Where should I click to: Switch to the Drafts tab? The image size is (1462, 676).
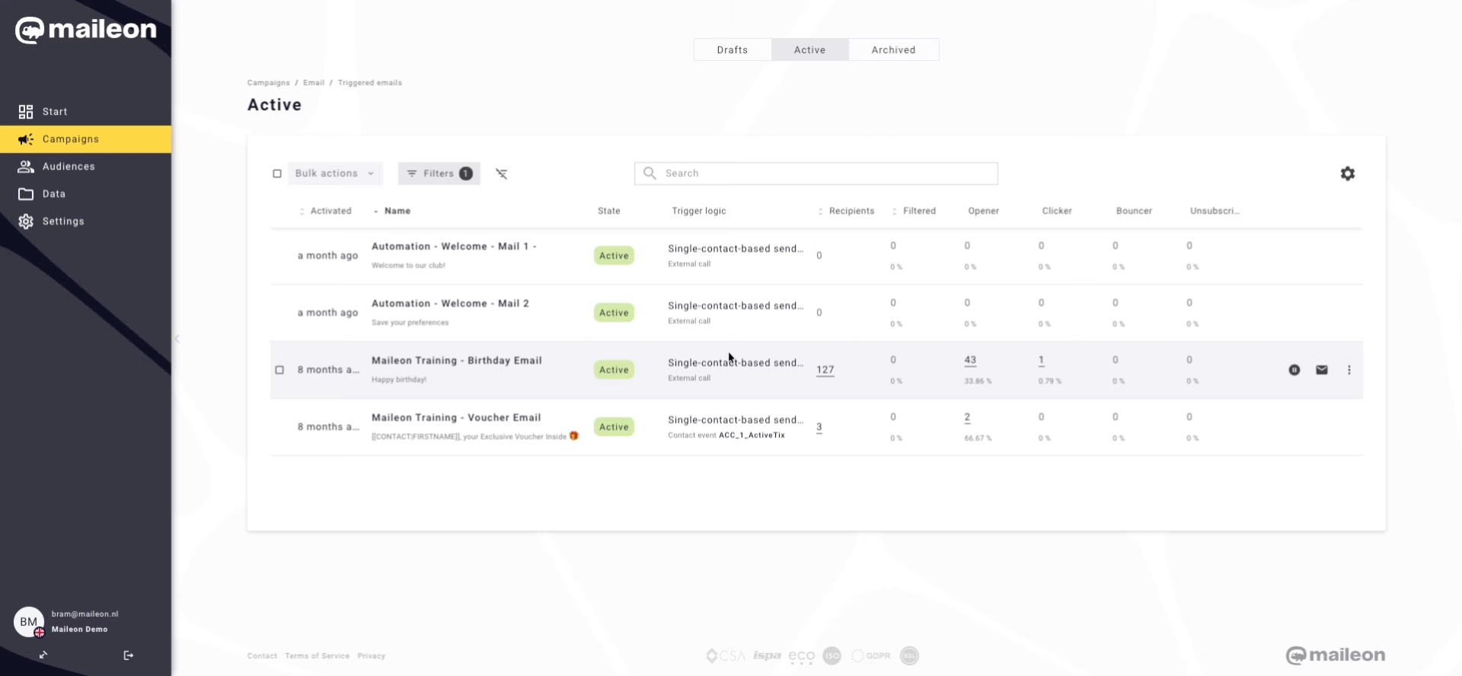coord(732,50)
